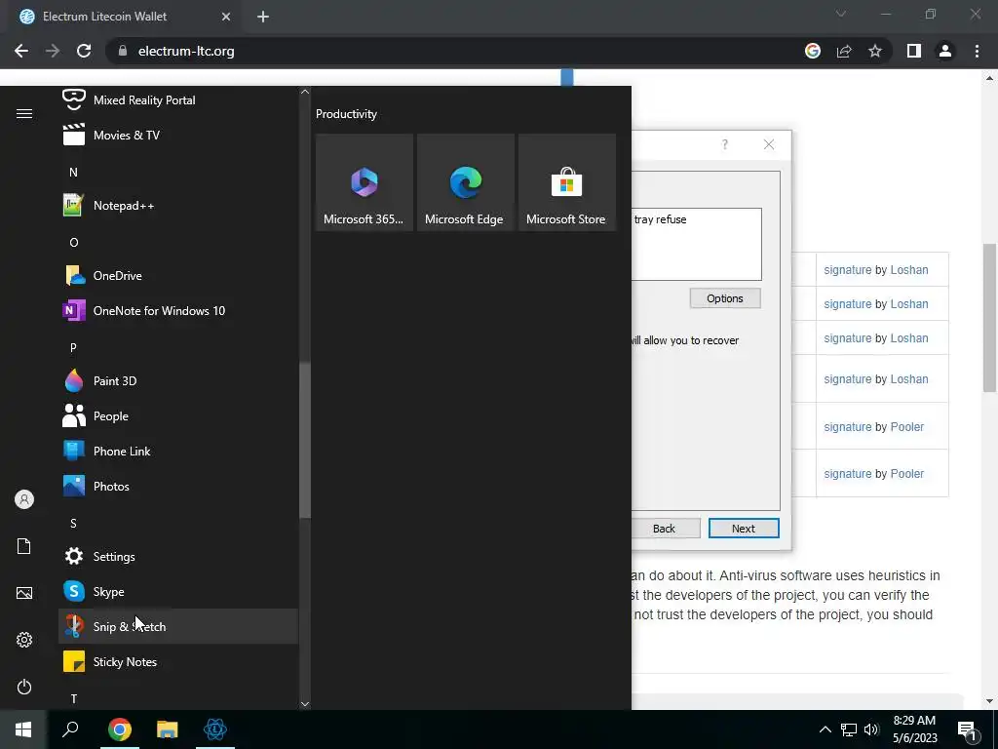Viewport: 998px width, 749px height.
Task: Jump to letter N app group
Action: pos(73,172)
